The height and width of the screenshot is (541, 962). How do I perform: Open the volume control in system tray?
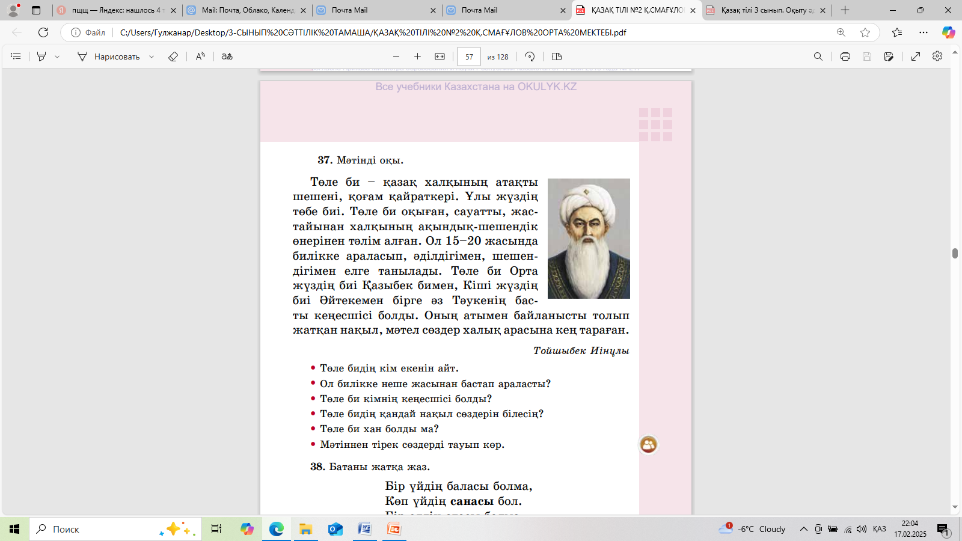point(862,529)
